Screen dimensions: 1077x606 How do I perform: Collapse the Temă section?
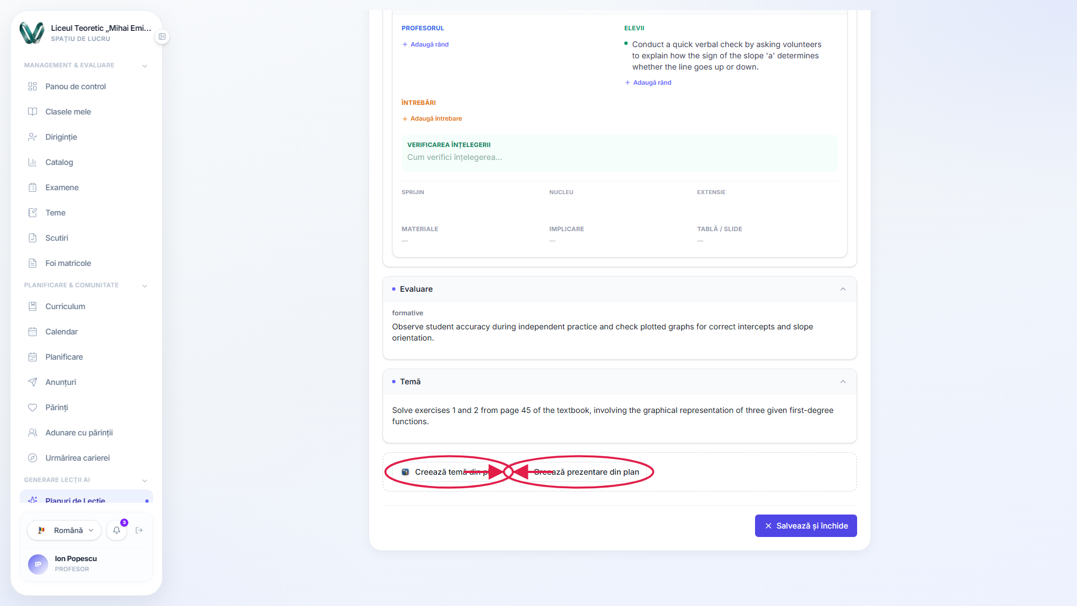[843, 382]
